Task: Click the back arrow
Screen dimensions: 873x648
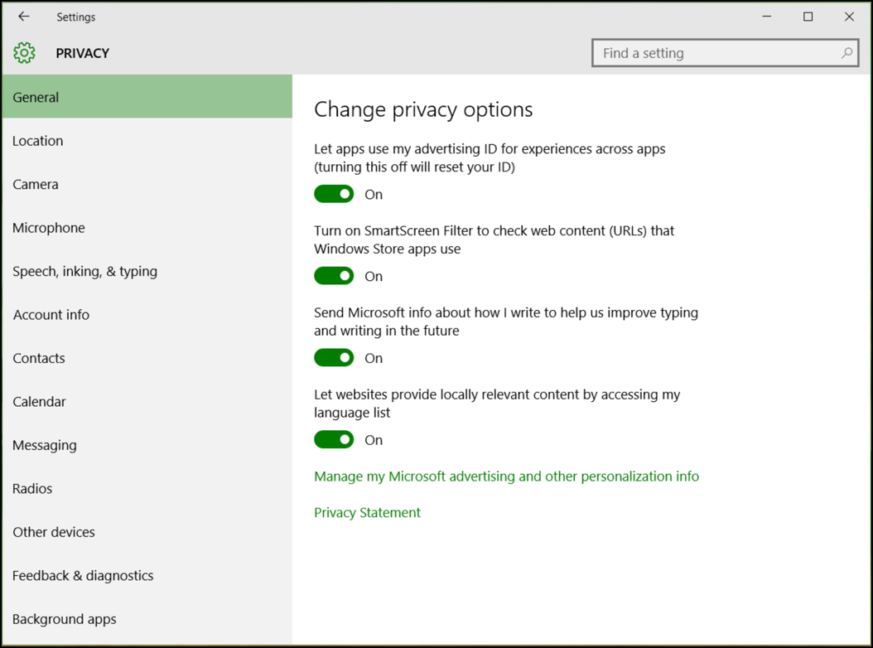Action: (22, 16)
